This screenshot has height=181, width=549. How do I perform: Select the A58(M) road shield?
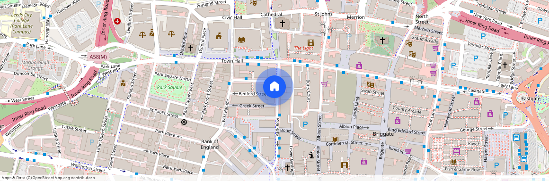click(x=98, y=57)
